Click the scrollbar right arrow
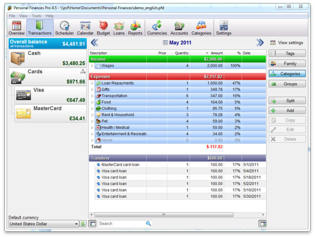The height and width of the screenshot is (238, 315). coord(263,214)
